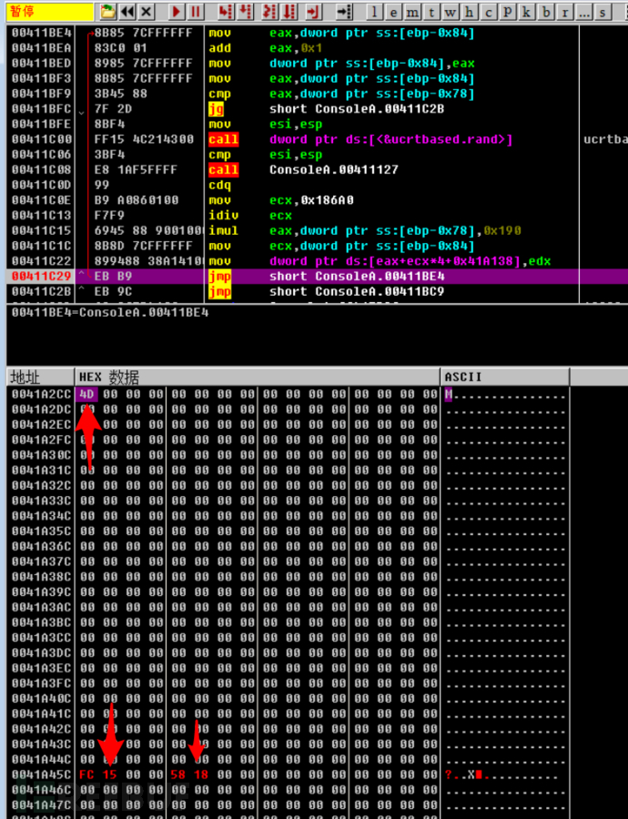Image resolution: width=628 pixels, height=819 pixels.
Task: Select the highlighted 4D byte in hex dump
Action: [x=86, y=394]
